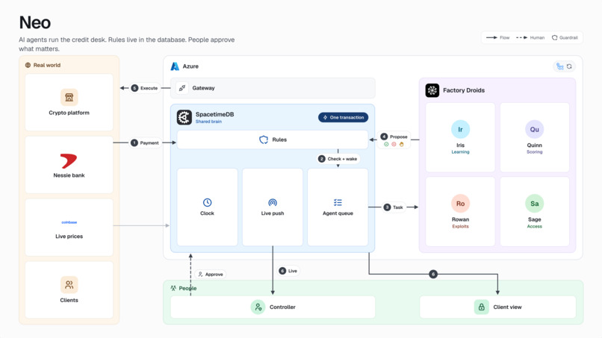Click the 'Real world' heading

47,65
